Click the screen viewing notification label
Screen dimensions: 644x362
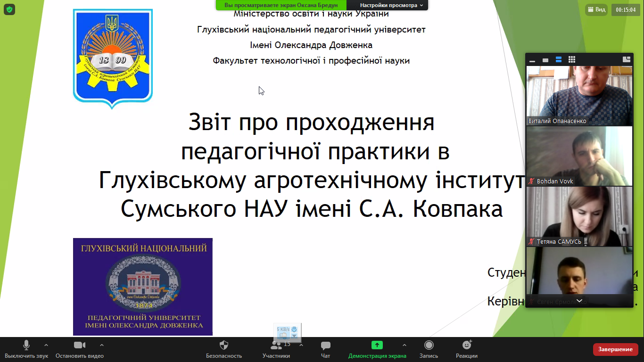[x=281, y=5]
